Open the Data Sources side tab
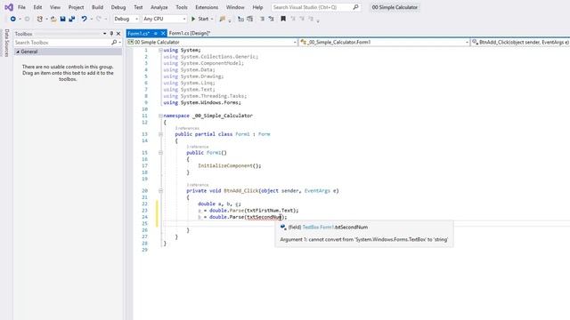Viewport: 570px width, 320px height. (x=6, y=43)
